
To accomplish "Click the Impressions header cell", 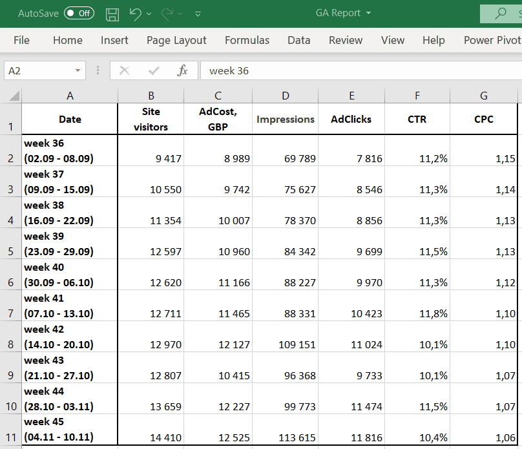I will tap(286, 119).
